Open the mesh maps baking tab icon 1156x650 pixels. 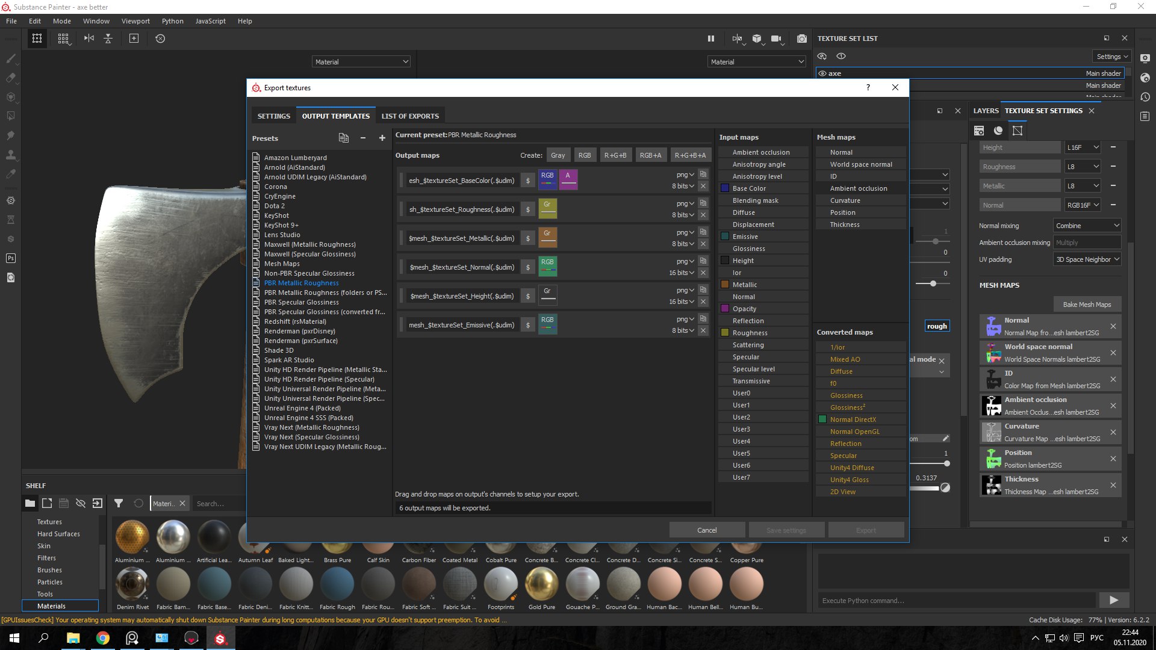pyautogui.click(x=1018, y=131)
